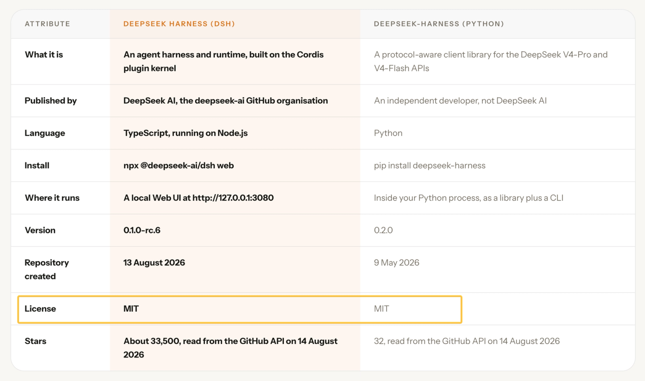645x381 pixels.
Task: Click 'An independent developer, not DeepSeek AI' cell
Action: (460, 101)
